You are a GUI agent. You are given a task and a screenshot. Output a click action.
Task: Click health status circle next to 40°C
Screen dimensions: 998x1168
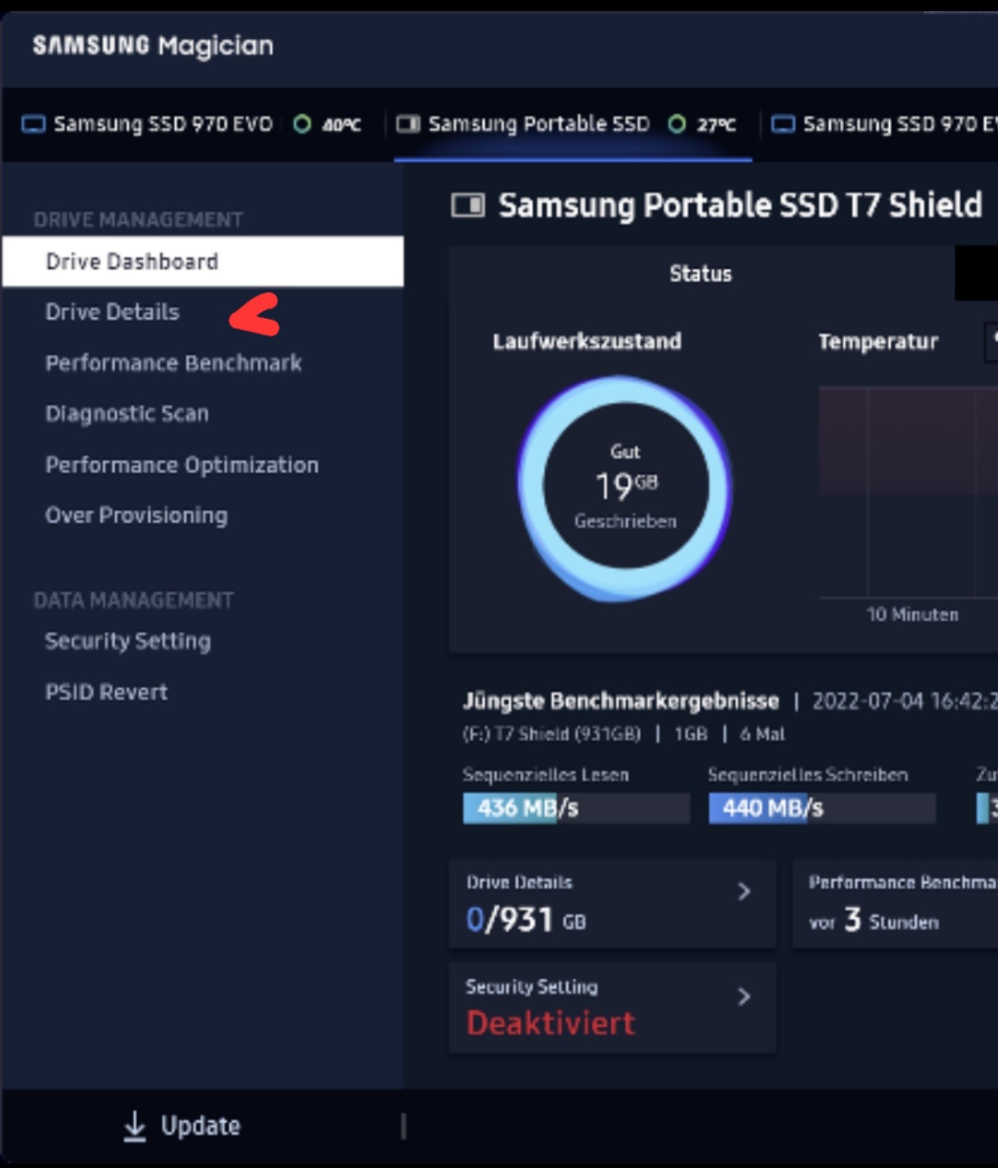pyautogui.click(x=302, y=125)
